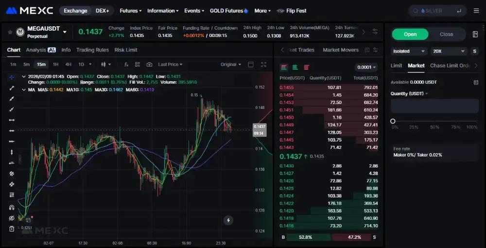
Task: Open the chart grid layout selector icon
Action: coord(138,65)
